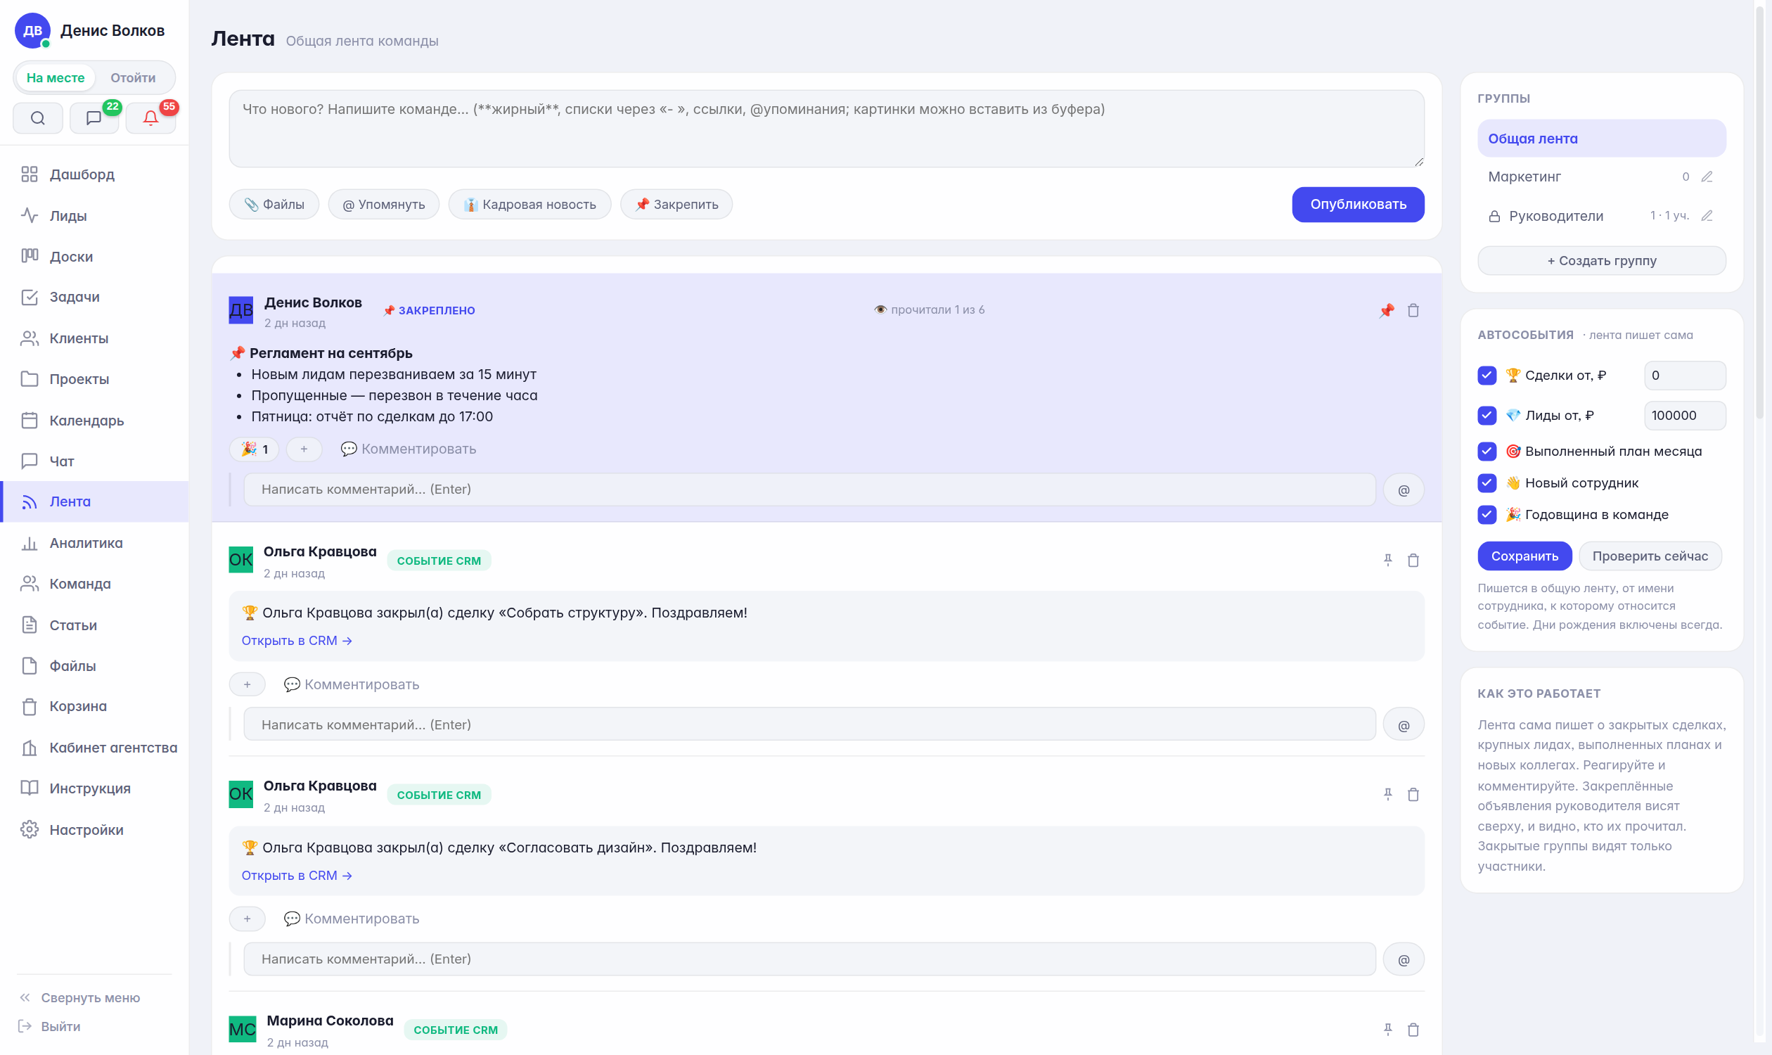Focus the Что нового post text area
The height and width of the screenshot is (1055, 1772).
tap(826, 129)
